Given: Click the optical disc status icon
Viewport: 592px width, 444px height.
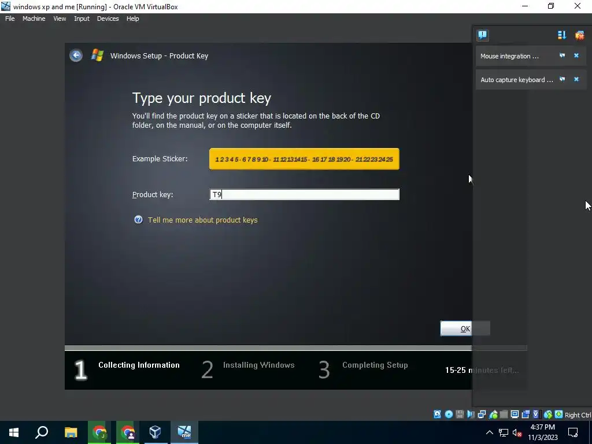Looking at the screenshot, I should (449, 414).
